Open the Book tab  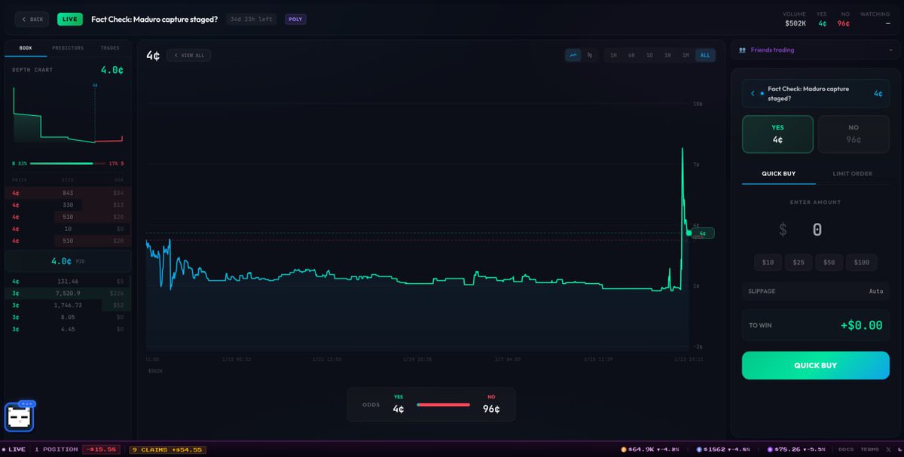tap(26, 48)
